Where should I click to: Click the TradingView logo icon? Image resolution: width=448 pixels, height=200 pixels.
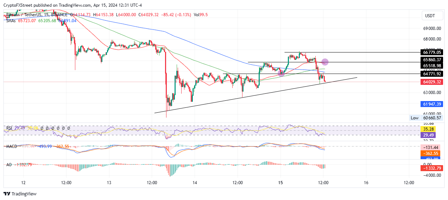pyautogui.click(x=7, y=194)
